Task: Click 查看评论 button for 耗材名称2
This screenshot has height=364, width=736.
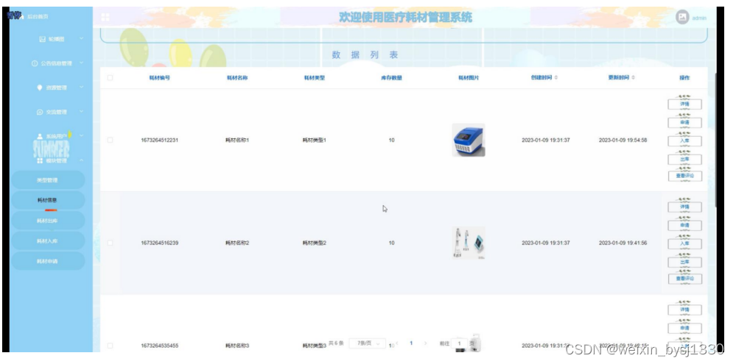Action: 685,279
